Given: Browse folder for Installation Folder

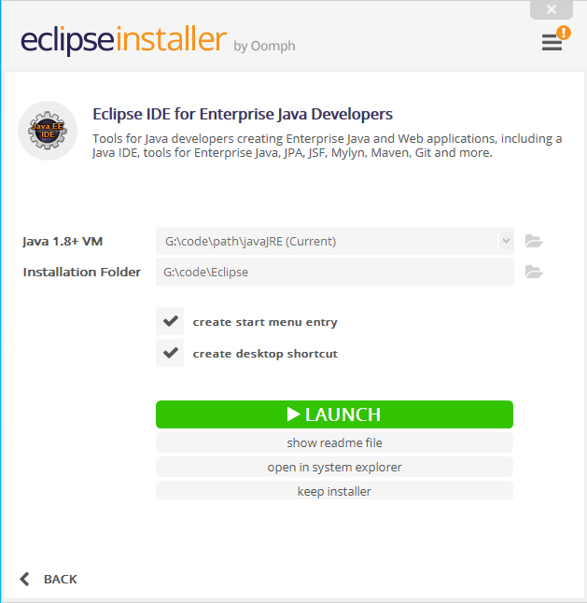Looking at the screenshot, I should click(x=534, y=272).
